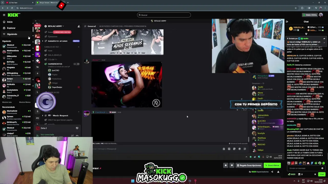Click Regala Suscripciones button

(x=249, y=165)
